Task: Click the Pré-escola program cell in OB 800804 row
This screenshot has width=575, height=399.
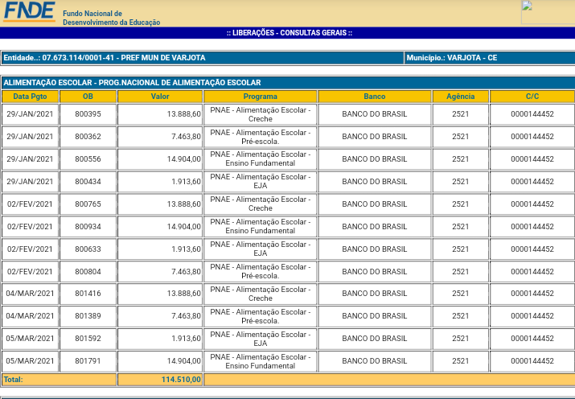Action: tap(261, 272)
